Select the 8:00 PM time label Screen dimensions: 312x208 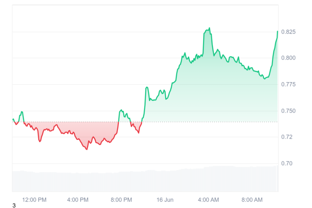tap(121, 200)
